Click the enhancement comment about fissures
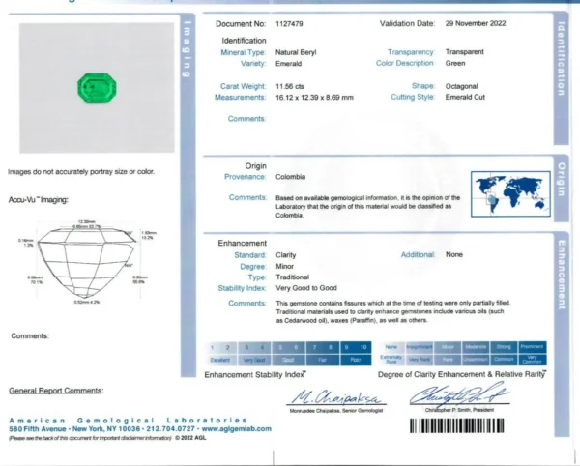 [393, 311]
